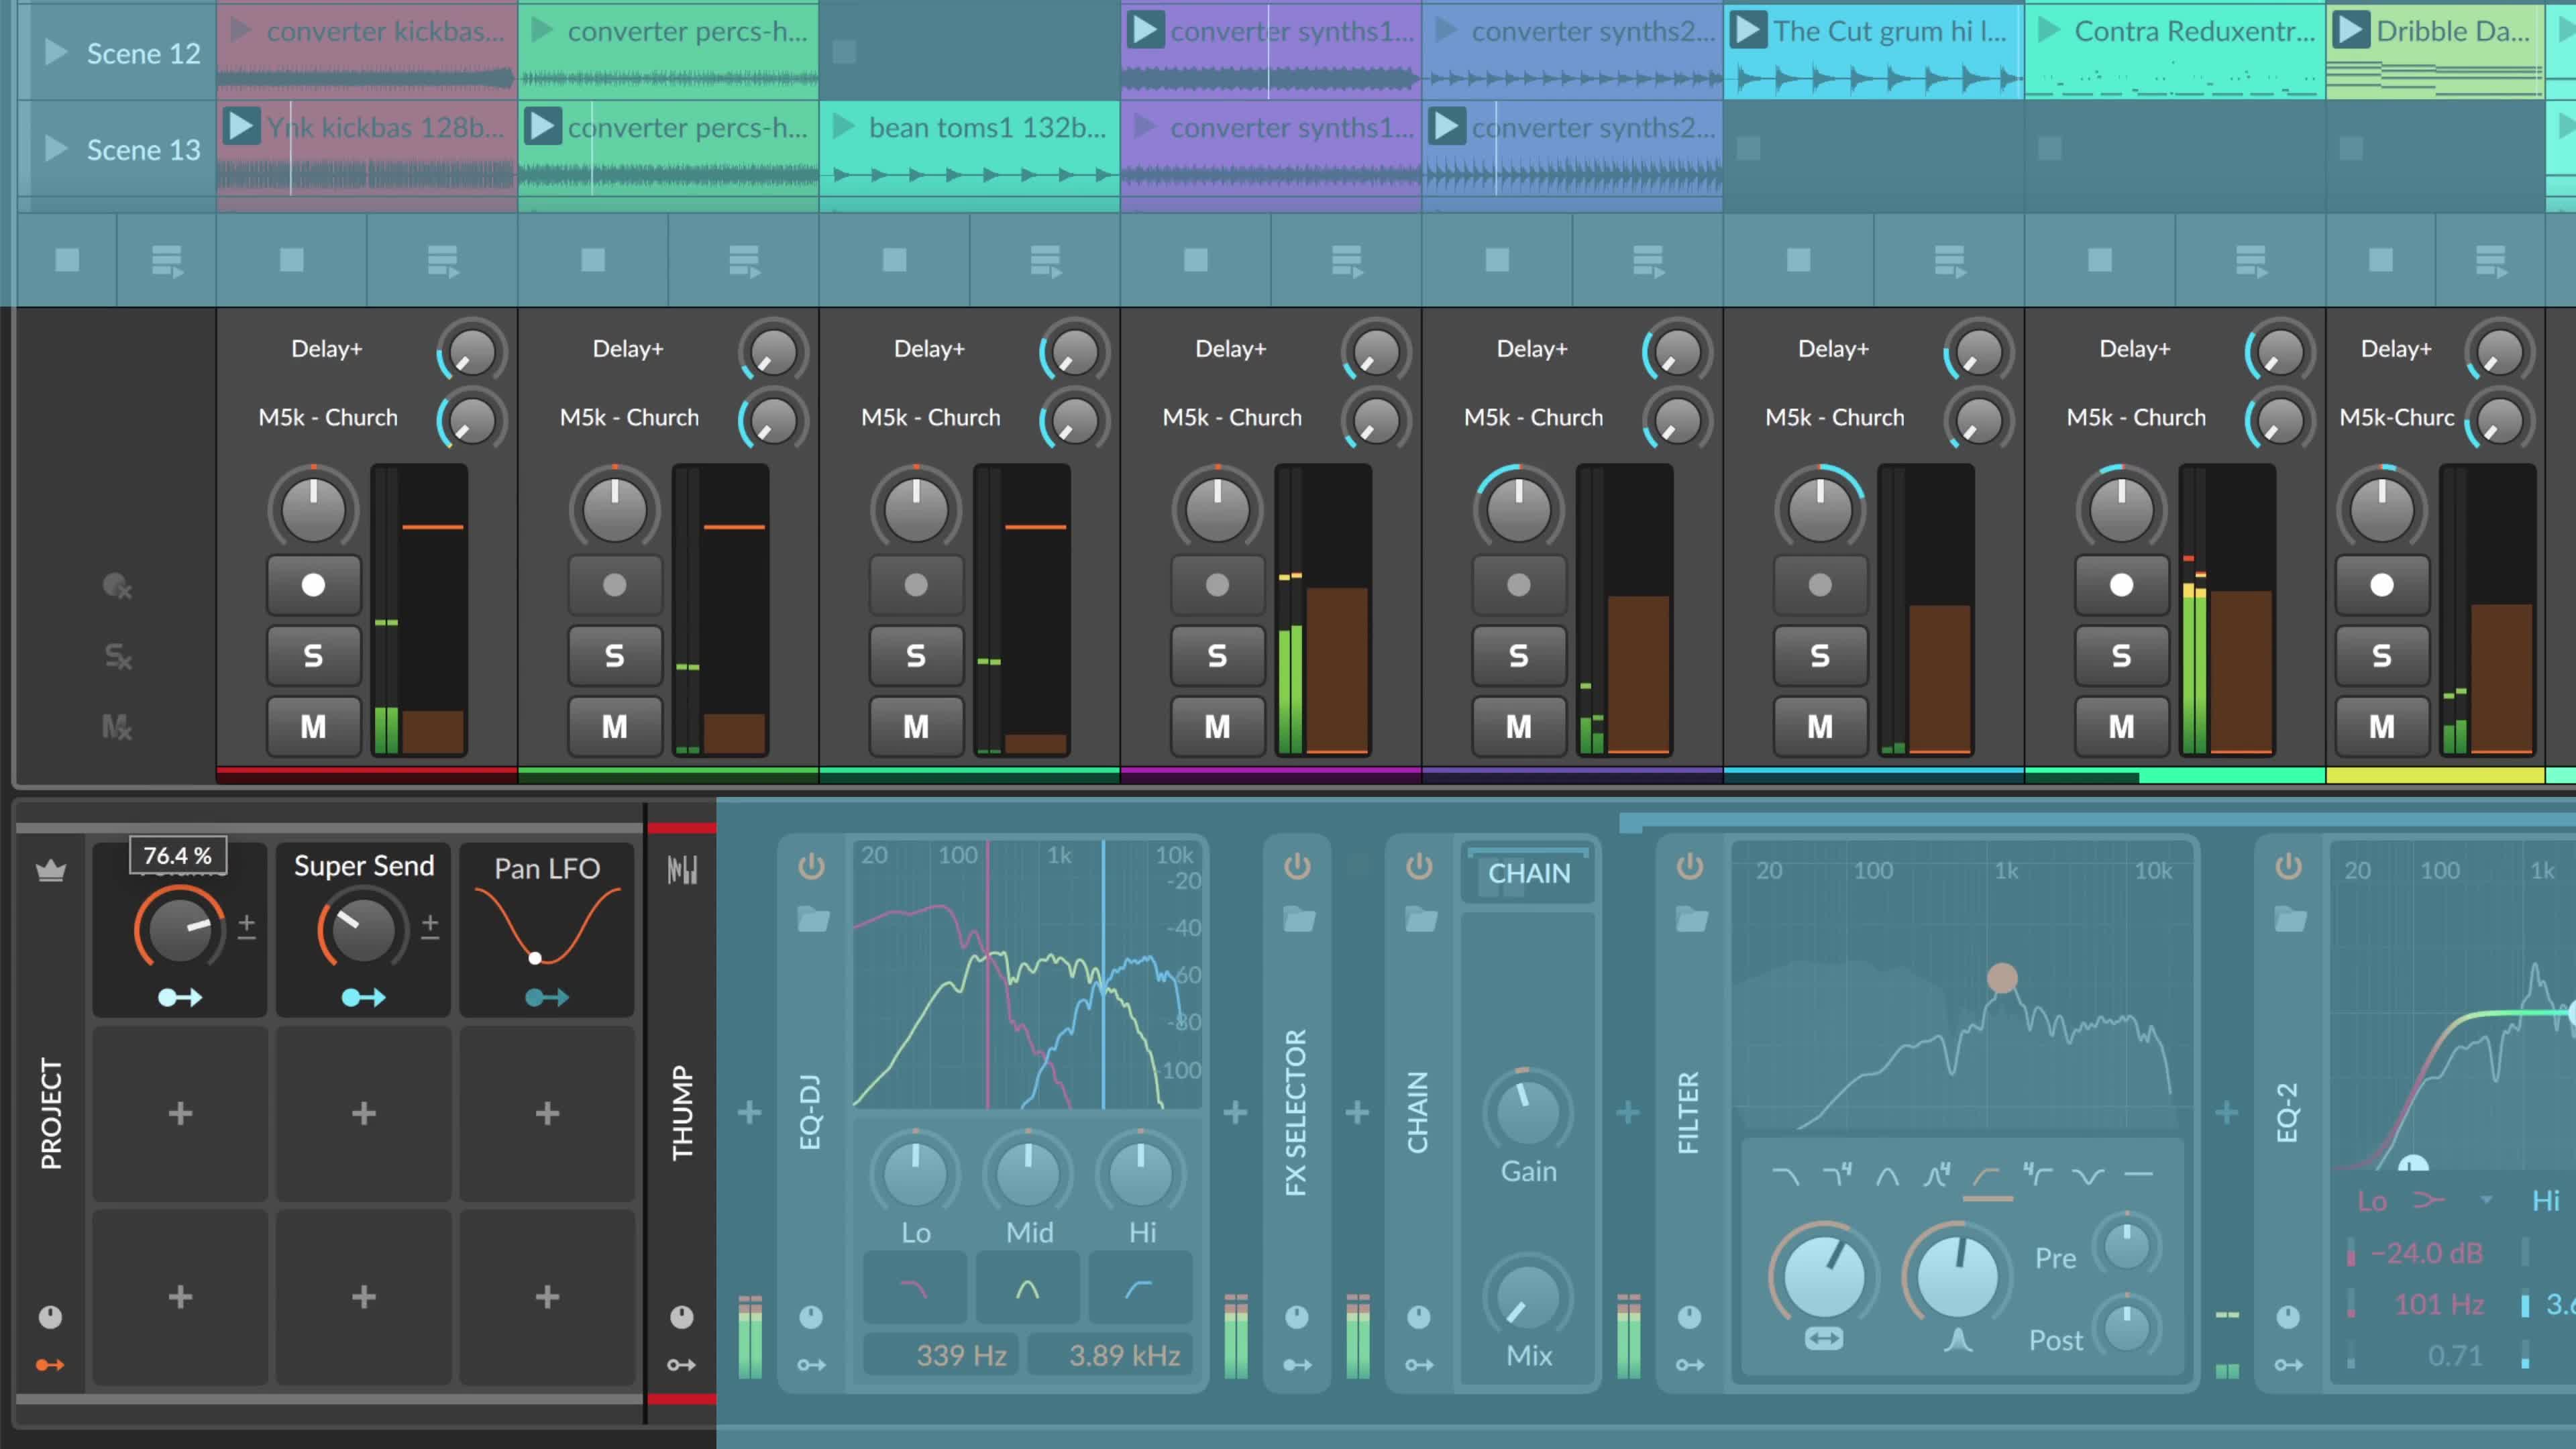Click the mixer bars icon above THUMP

[x=682, y=870]
